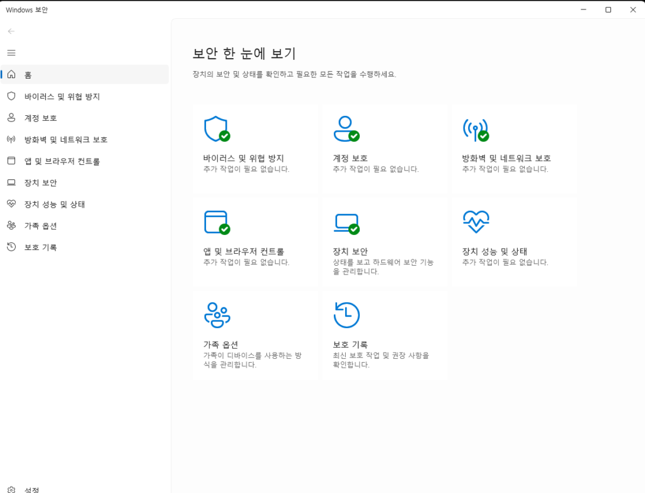Click the large clock icon on protection history card
Screen dimensions: 645x493
coord(346,315)
